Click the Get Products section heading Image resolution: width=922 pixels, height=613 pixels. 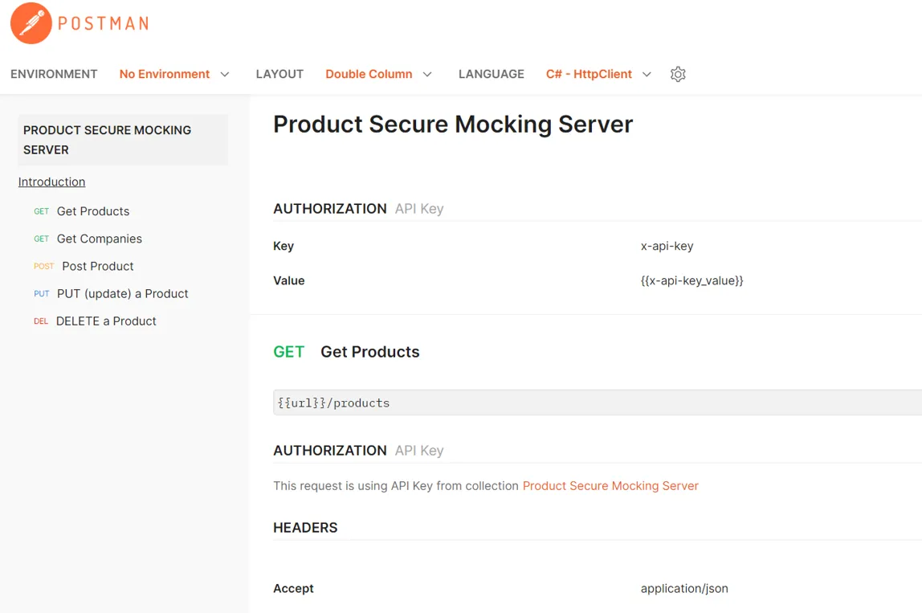(x=370, y=352)
